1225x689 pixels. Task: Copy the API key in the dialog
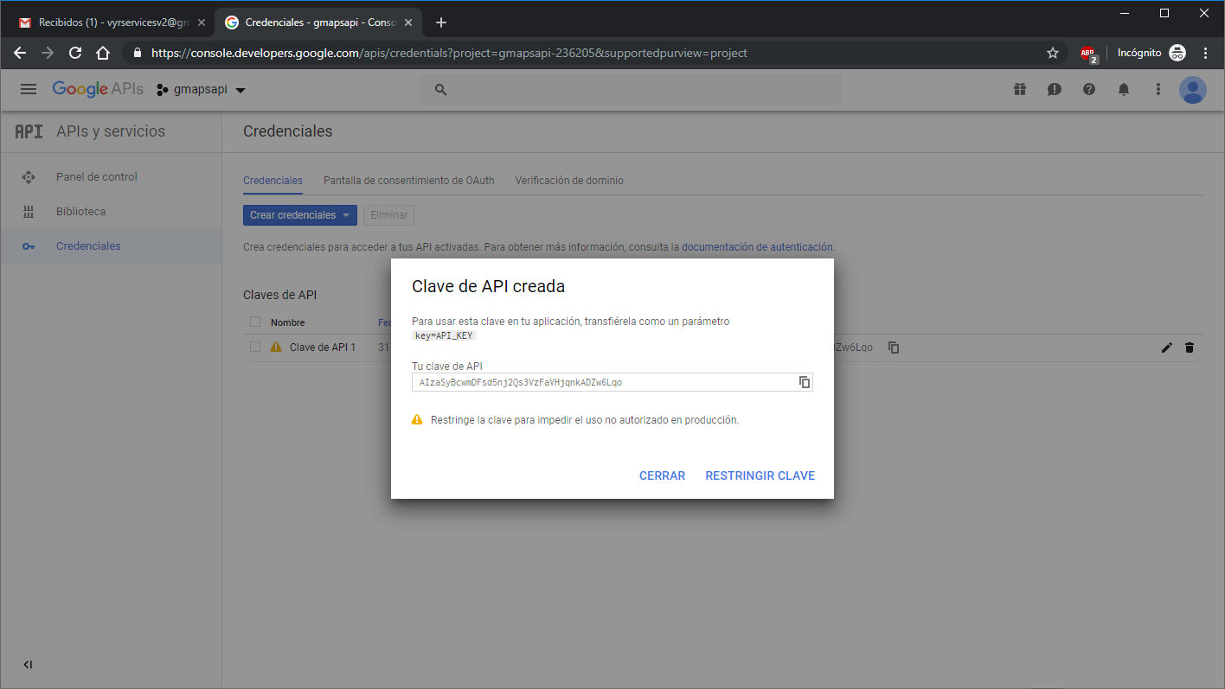coord(804,382)
